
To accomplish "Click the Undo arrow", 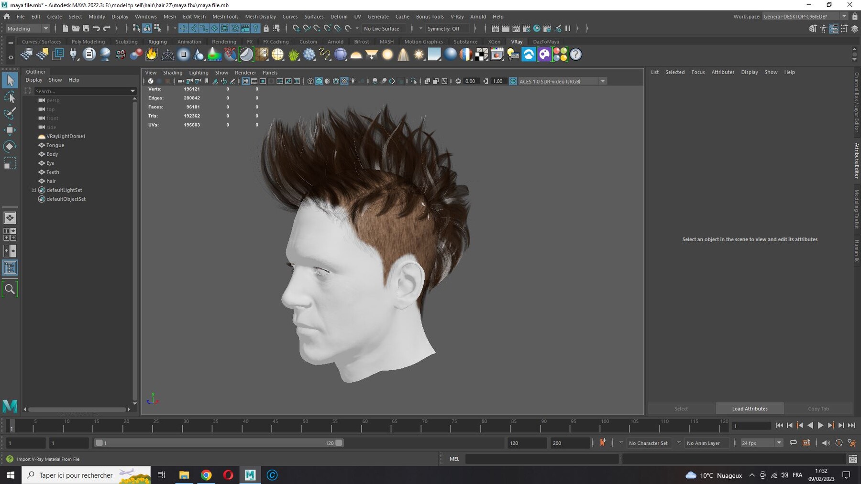I will (x=97, y=29).
